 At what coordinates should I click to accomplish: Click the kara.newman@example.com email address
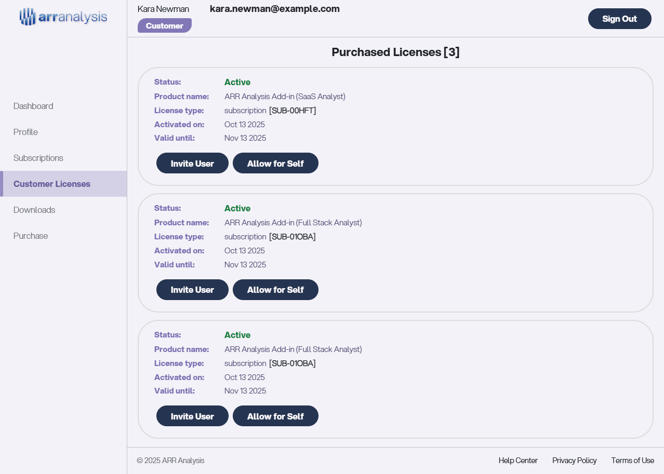(274, 9)
